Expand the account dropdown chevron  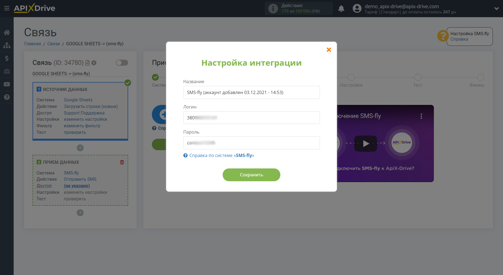[x=496, y=8]
